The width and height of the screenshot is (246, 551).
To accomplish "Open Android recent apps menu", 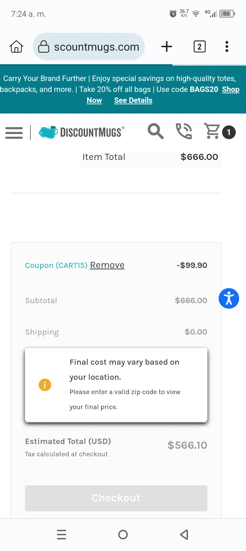I will tap(62, 534).
